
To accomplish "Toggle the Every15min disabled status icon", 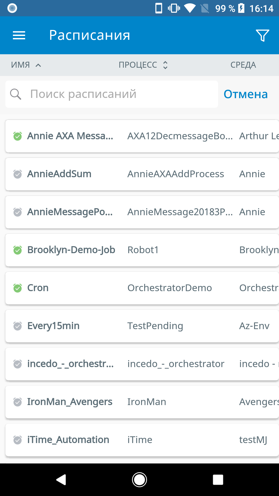I will point(18,326).
